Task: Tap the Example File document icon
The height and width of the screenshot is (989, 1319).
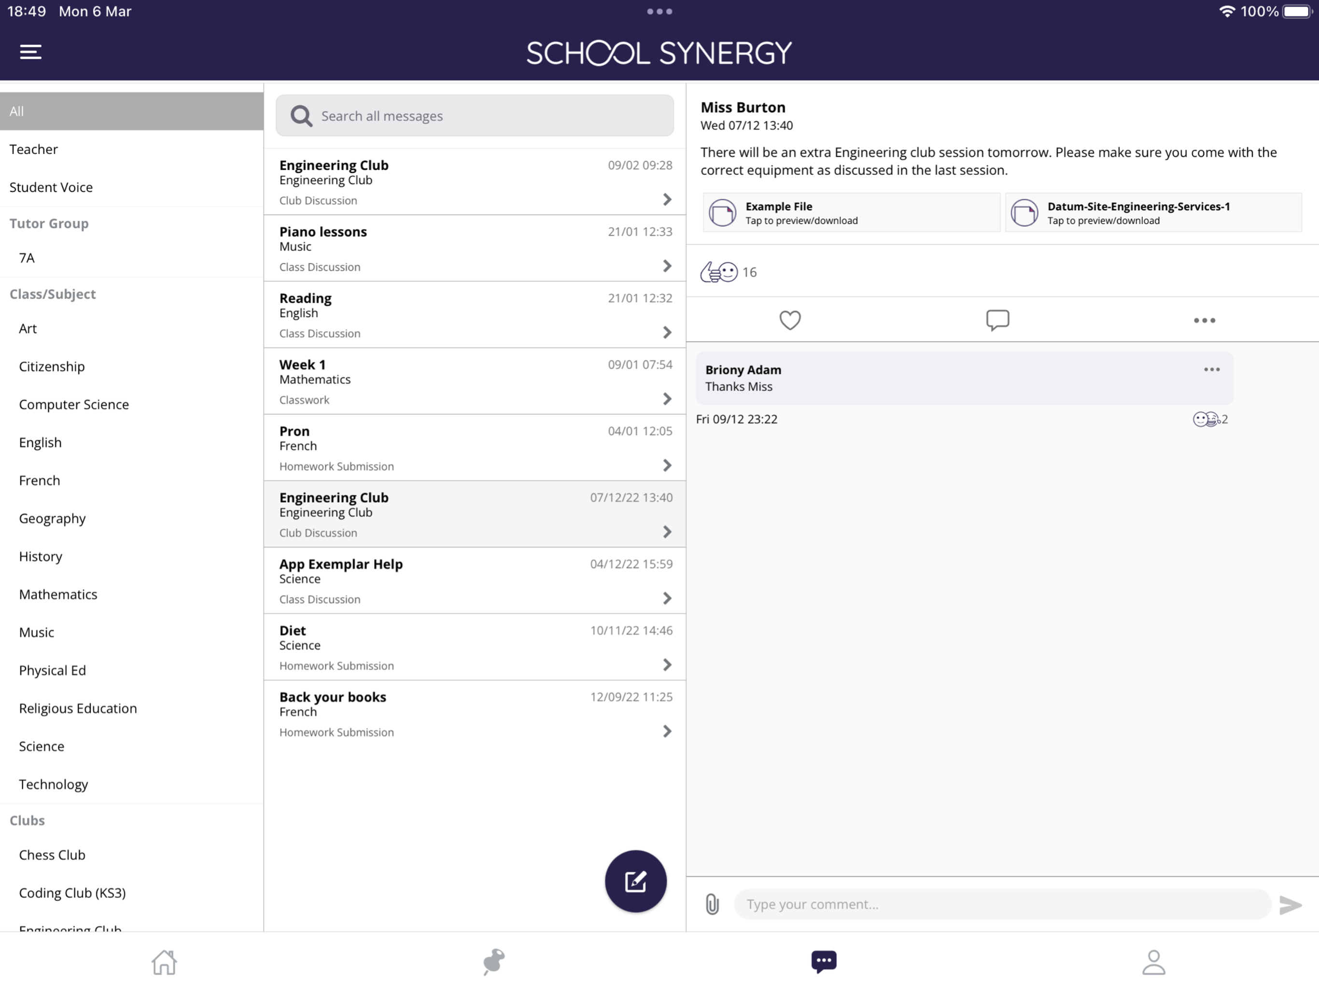Action: [x=722, y=213]
